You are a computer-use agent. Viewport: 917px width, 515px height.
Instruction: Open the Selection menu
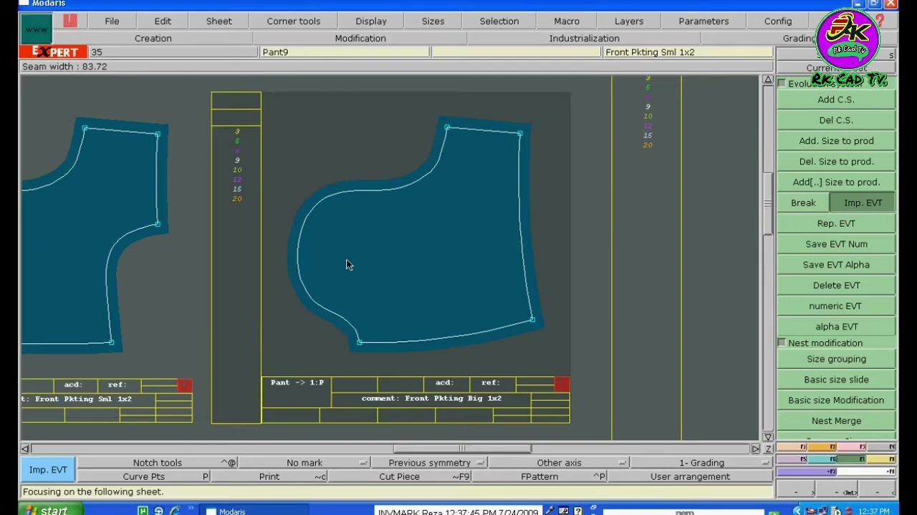coord(499,21)
